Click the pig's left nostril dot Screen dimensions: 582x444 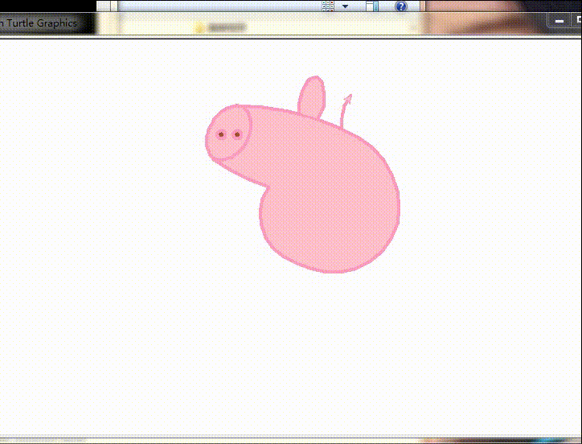221,134
